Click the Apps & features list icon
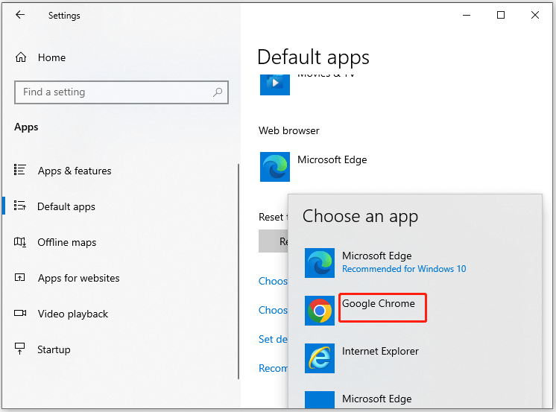Screen dimensions: 556x412 coord(20,170)
